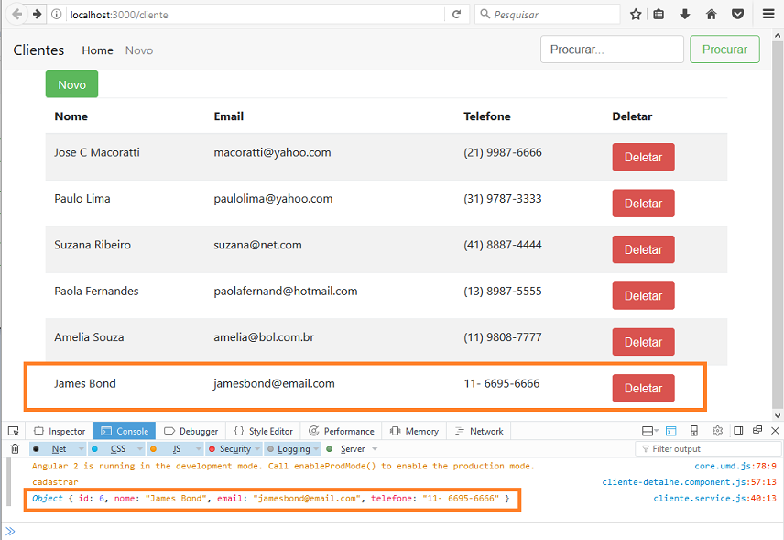Switch to the Performance tab
Screen dimensions: 784x540
point(341,431)
